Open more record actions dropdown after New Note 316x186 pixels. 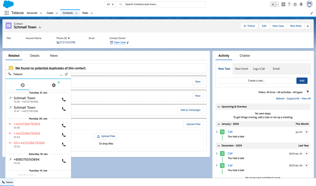(308, 26)
